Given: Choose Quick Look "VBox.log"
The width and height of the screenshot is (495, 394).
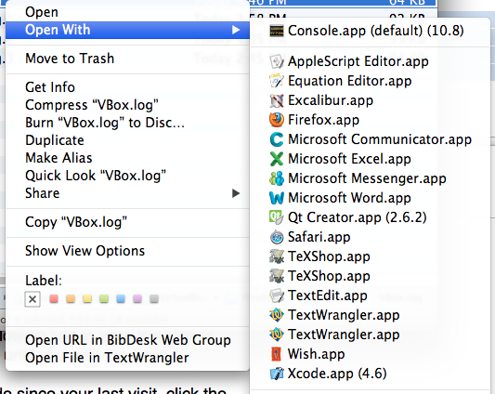Looking at the screenshot, I should point(127,176).
